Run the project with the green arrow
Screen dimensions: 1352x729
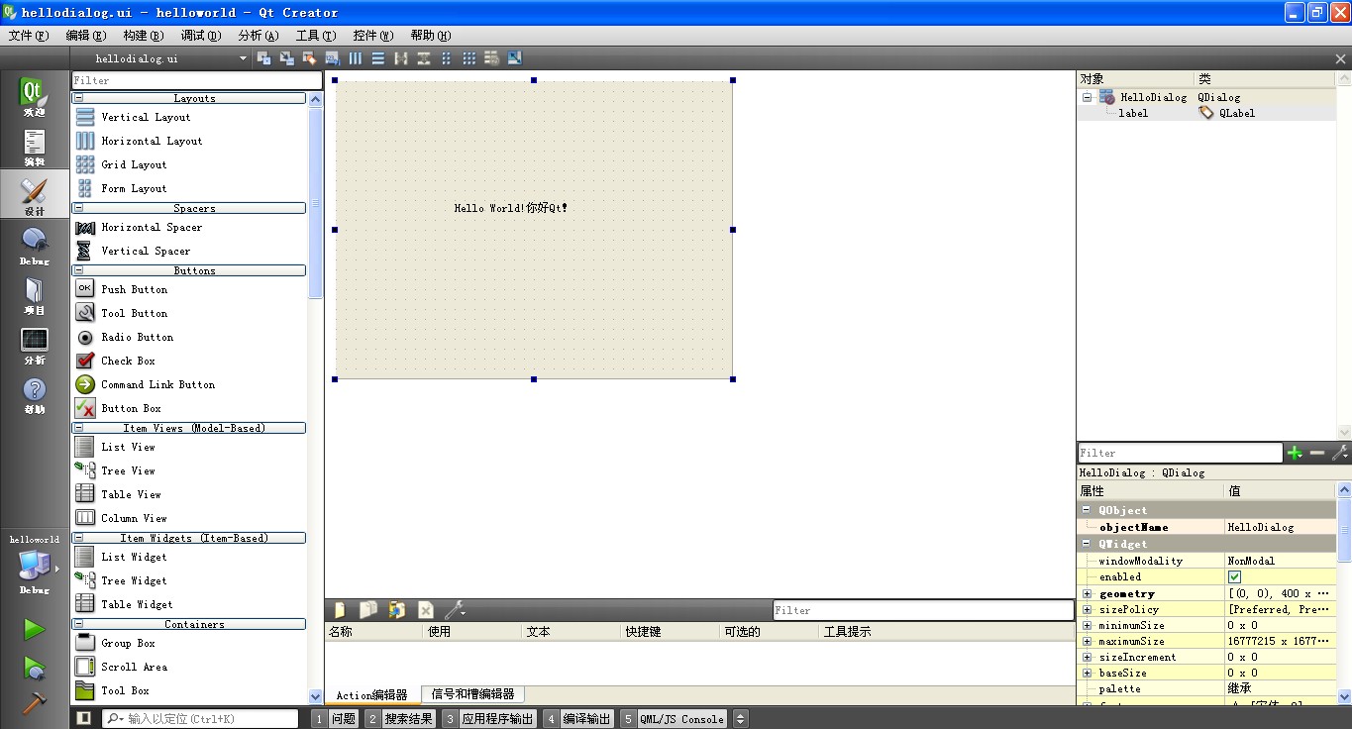click(35, 630)
